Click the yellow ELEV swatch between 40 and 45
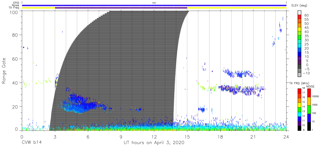Screen dimensions: 322x148 pos(299,29)
